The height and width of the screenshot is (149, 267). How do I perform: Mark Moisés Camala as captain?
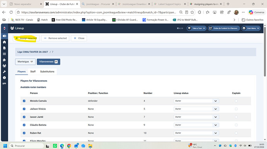click(236, 101)
